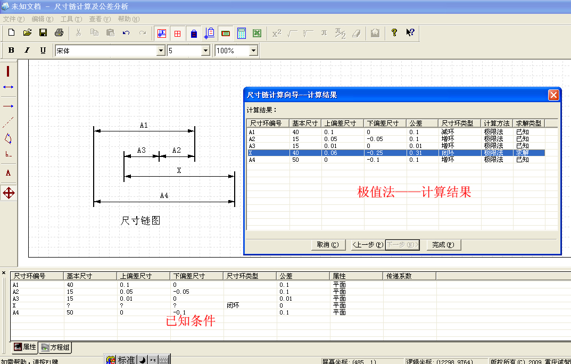Switch to the 方程组 tab
The width and height of the screenshot is (571, 364).
(55, 348)
